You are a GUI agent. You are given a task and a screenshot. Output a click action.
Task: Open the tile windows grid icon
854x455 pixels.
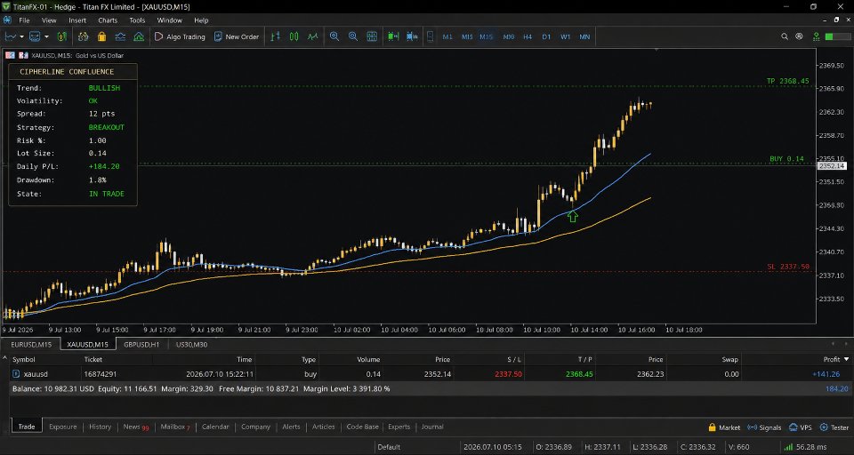coord(372,36)
